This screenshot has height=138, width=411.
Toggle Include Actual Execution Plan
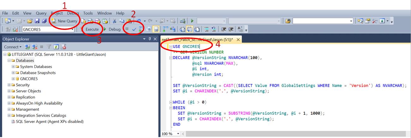(165, 29)
